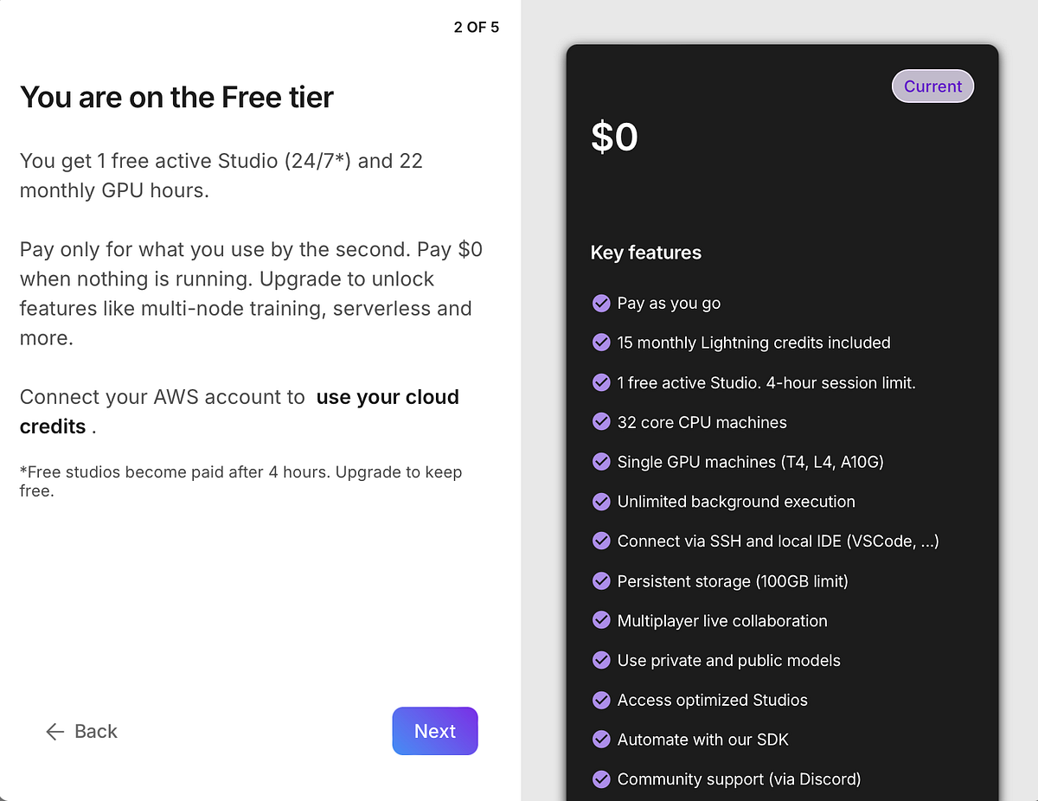The width and height of the screenshot is (1038, 801).
Task: Click the checkmark beside 32 core CPU machines
Action: click(601, 422)
